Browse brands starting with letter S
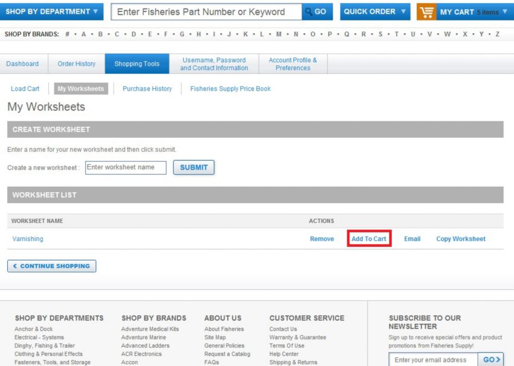The width and height of the screenshot is (514, 366). (x=380, y=34)
